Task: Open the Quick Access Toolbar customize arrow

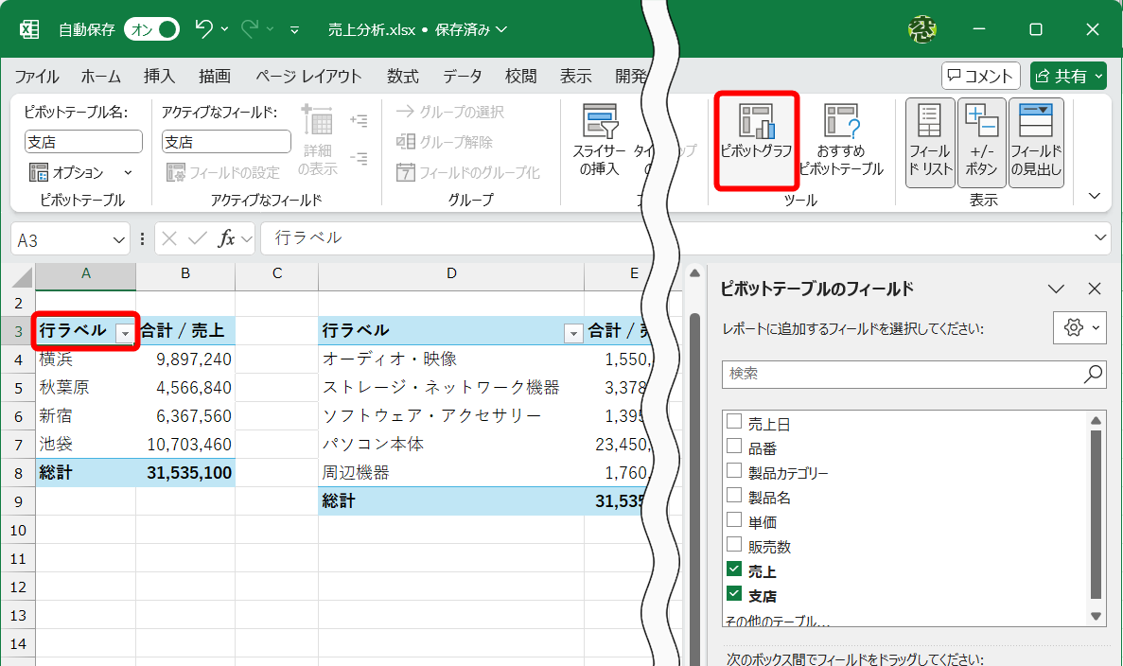Action: pos(294,30)
